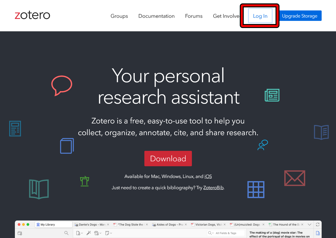Switch to the My Library tab
Image resolution: width=336 pixels, height=238 pixels.
(x=54, y=224)
